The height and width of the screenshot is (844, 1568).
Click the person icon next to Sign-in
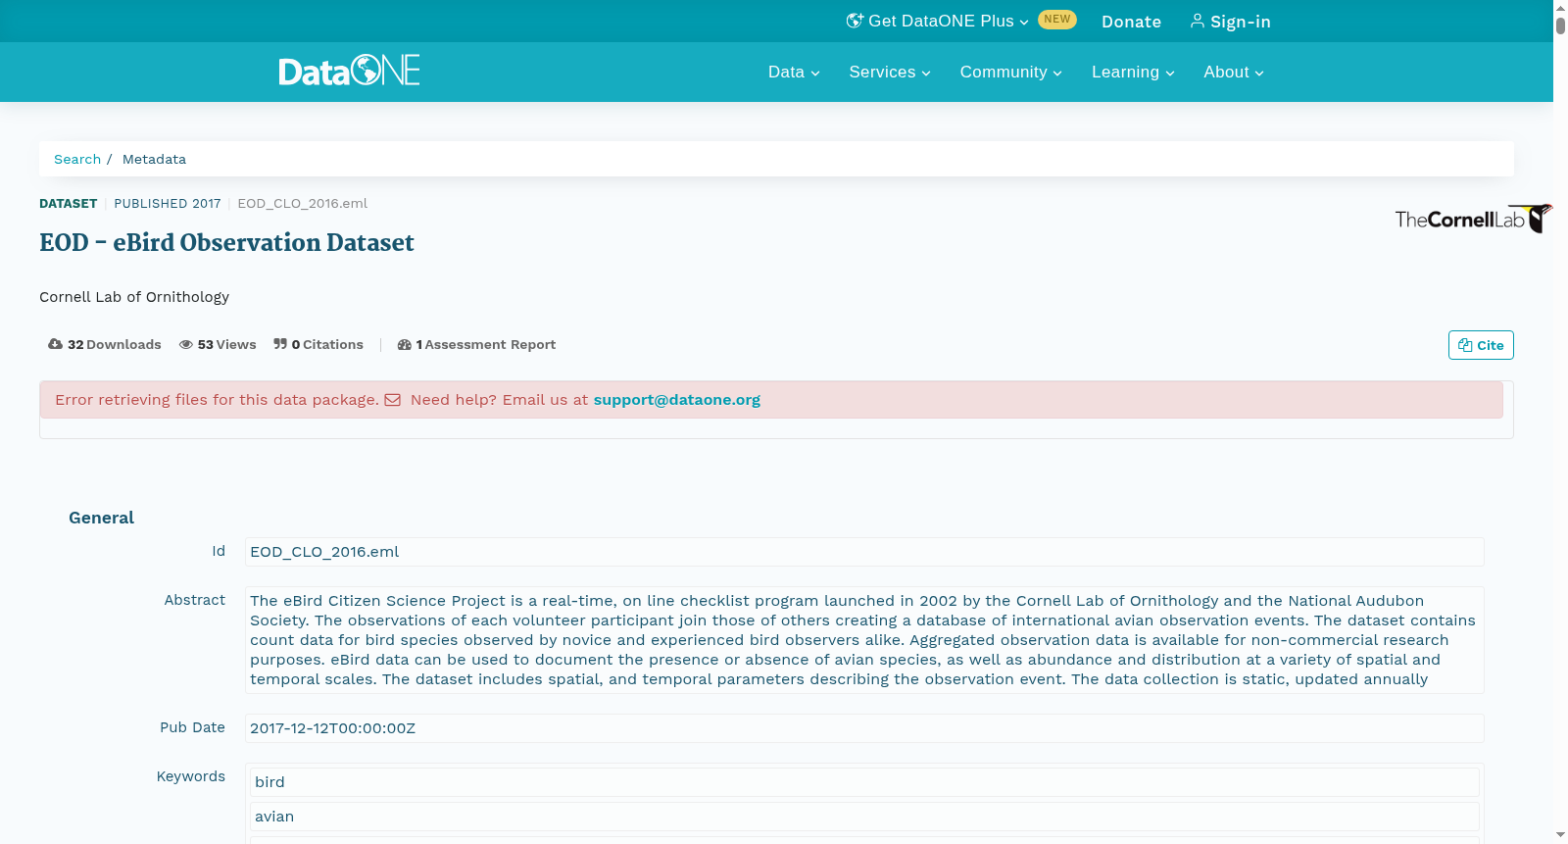[x=1197, y=21]
